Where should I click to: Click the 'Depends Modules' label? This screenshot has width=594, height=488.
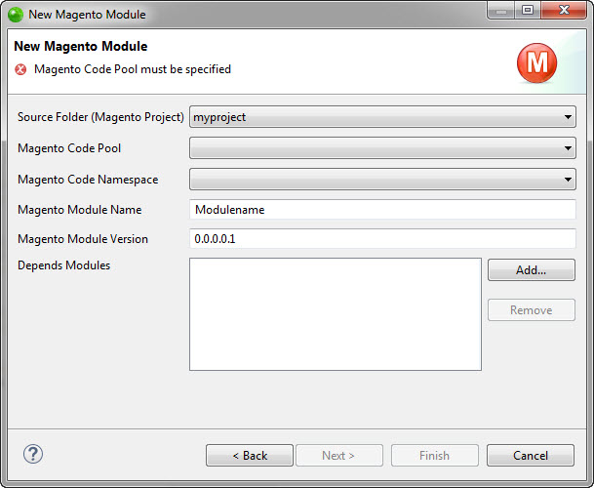pyautogui.click(x=64, y=265)
